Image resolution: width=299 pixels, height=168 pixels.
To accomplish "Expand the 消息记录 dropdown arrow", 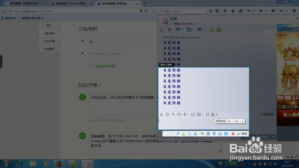I will [274, 114].
